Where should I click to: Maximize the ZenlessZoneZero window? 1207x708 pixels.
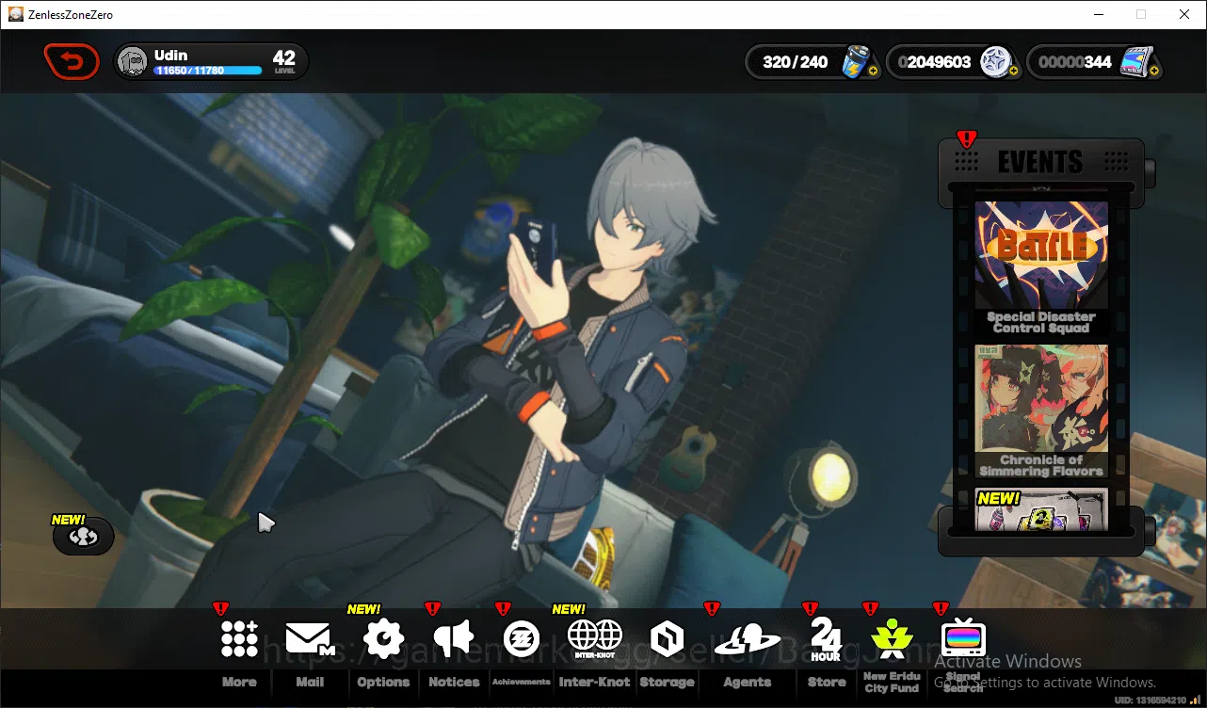(x=1141, y=14)
